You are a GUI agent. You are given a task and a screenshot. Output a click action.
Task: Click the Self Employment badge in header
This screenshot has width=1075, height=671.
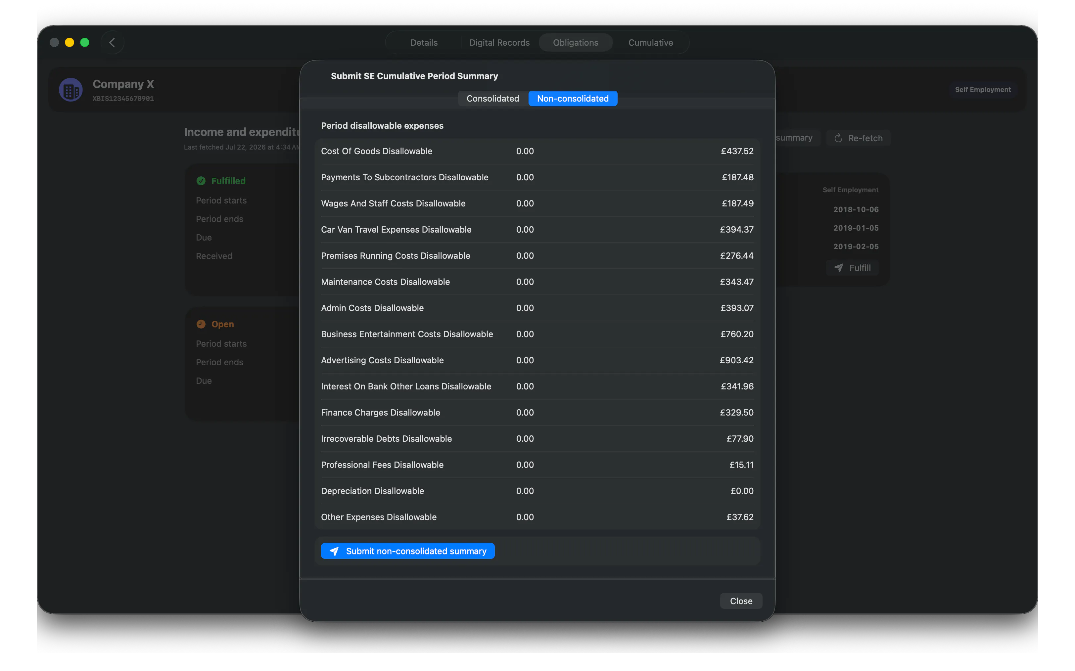click(982, 90)
